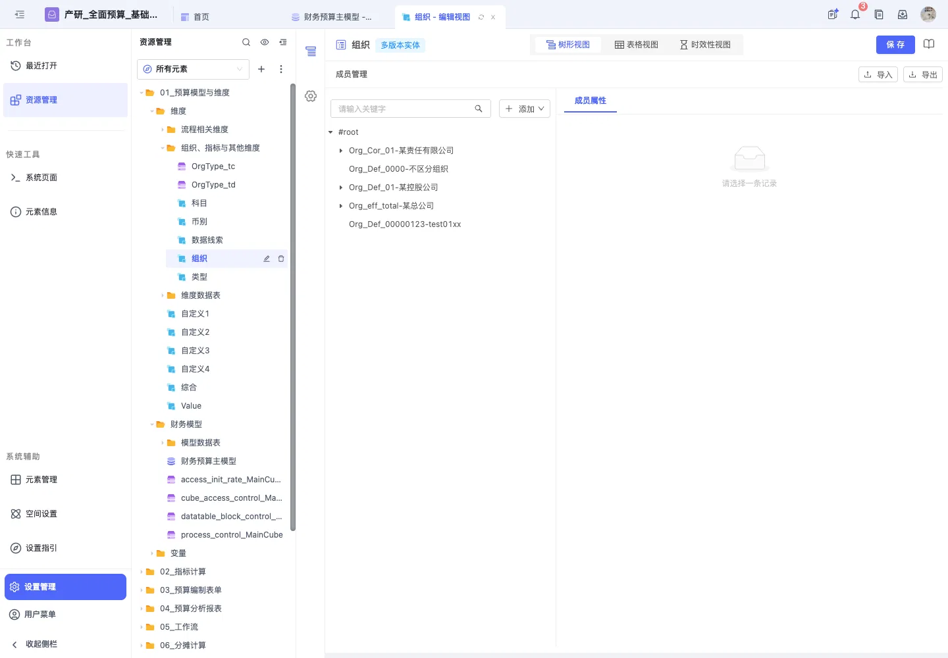This screenshot has height=658, width=948.
Task: Open the dimension settings gear icon
Action: click(311, 96)
